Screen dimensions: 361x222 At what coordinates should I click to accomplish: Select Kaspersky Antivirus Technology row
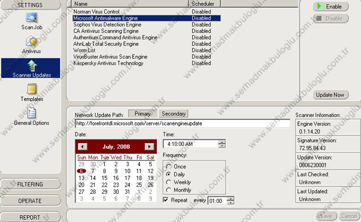[x=147, y=63]
